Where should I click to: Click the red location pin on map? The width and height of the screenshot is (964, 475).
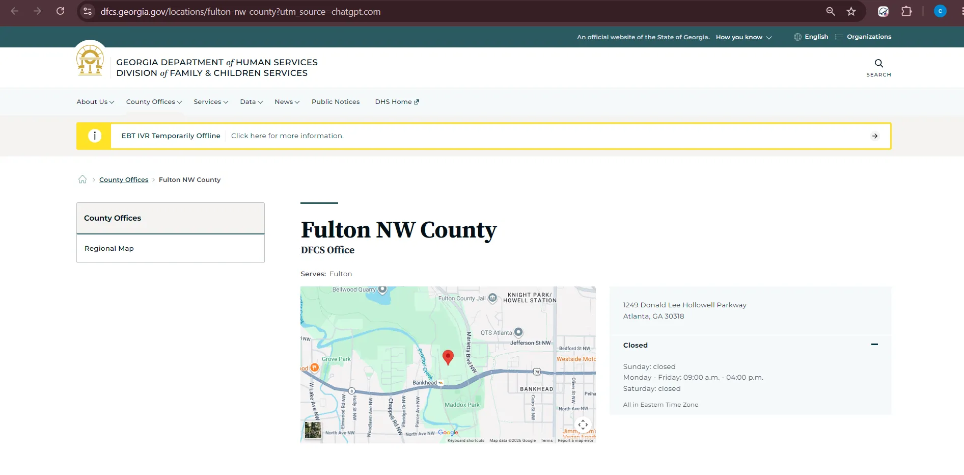click(x=448, y=357)
